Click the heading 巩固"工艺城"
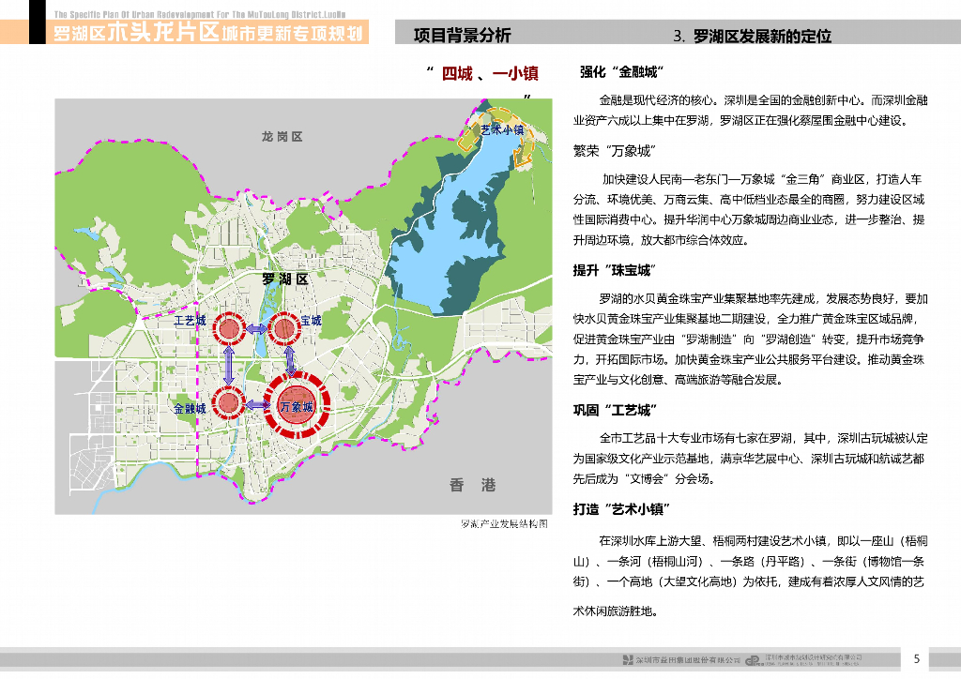Viewport: 961px width, 679px height. [x=614, y=410]
